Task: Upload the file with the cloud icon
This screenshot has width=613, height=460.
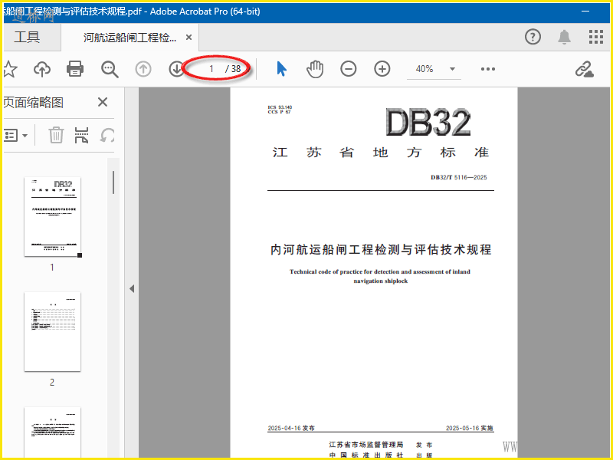Action: 42,69
